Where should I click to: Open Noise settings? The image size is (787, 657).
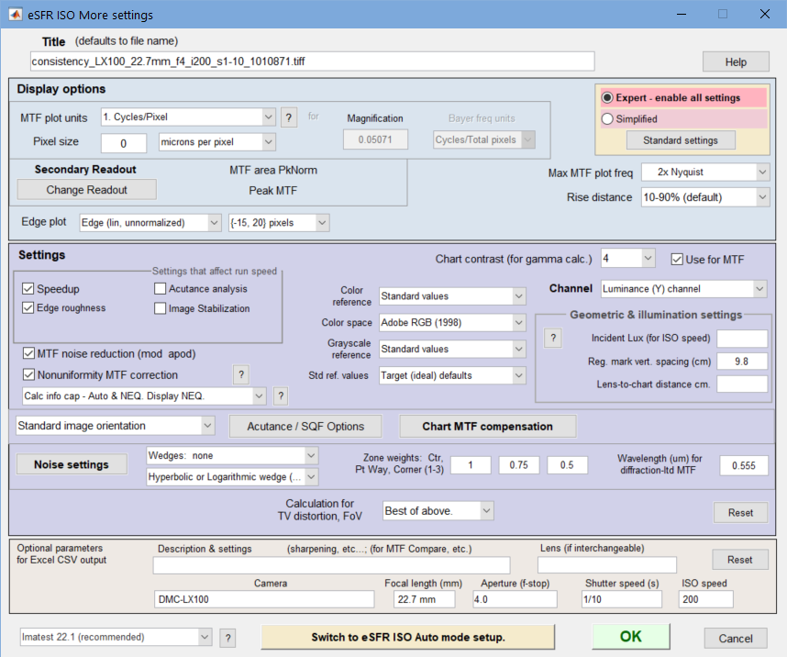coord(72,464)
